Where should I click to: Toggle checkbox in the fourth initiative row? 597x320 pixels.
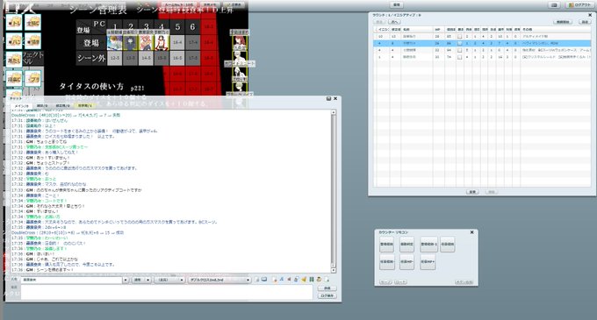click(459, 57)
